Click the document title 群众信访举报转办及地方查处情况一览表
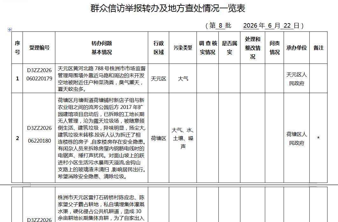The width and height of the screenshot is (338, 222). 168,9
